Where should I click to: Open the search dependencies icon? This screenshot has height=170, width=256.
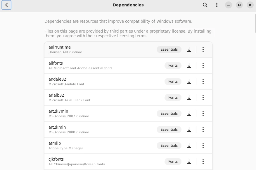[205, 5]
